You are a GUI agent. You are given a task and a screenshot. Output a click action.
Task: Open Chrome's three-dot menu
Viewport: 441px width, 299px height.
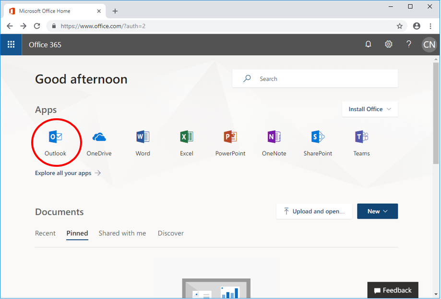pos(430,26)
